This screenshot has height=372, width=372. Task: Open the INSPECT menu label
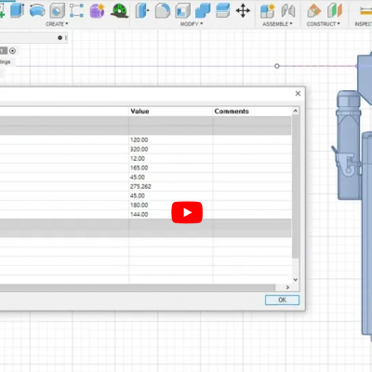[x=363, y=24]
